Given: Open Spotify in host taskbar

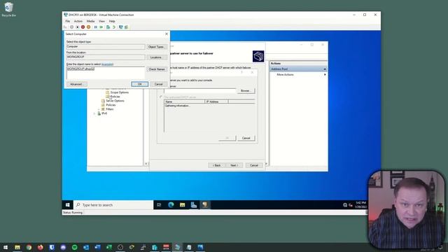Looking at the screenshot, I should pos(75,247).
